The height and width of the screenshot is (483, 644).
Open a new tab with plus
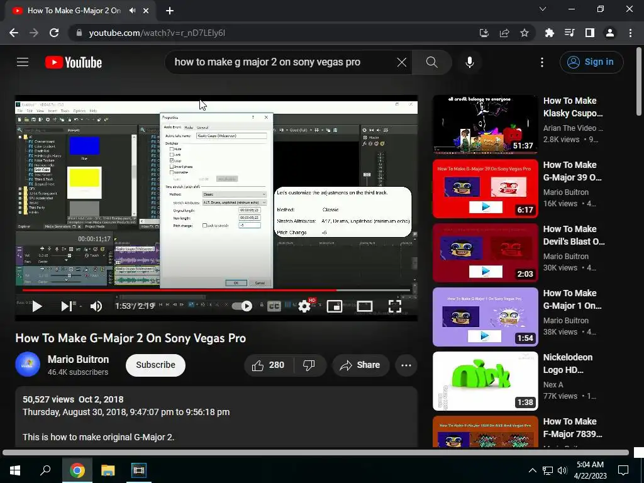(170, 11)
